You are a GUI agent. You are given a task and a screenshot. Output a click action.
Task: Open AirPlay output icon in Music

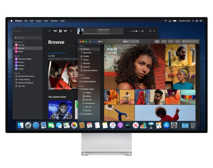point(143,31)
